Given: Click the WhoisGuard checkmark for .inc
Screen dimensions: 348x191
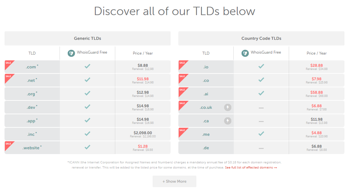Looking at the screenshot, I should pyautogui.click(x=88, y=134).
